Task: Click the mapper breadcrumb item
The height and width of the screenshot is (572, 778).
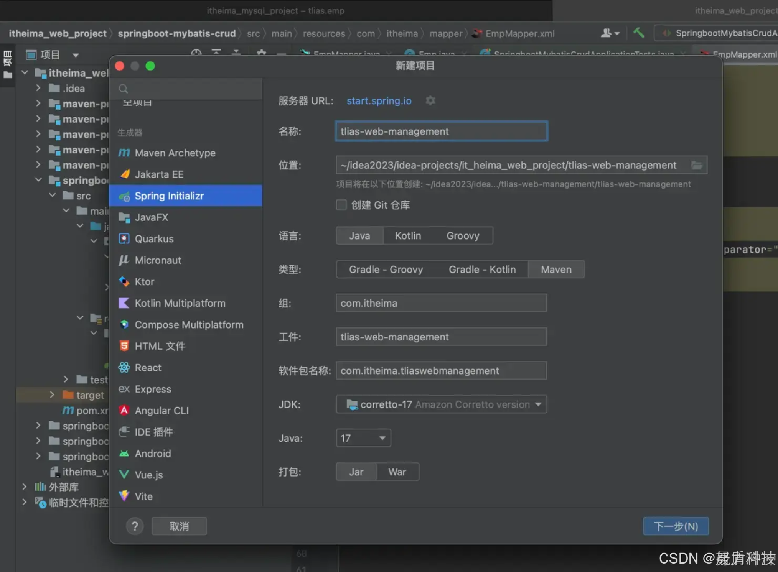Action: coord(446,33)
